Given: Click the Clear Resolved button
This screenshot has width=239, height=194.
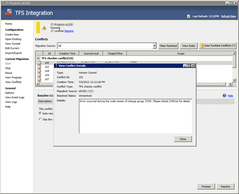Looking at the screenshot, I should pos(168,46).
